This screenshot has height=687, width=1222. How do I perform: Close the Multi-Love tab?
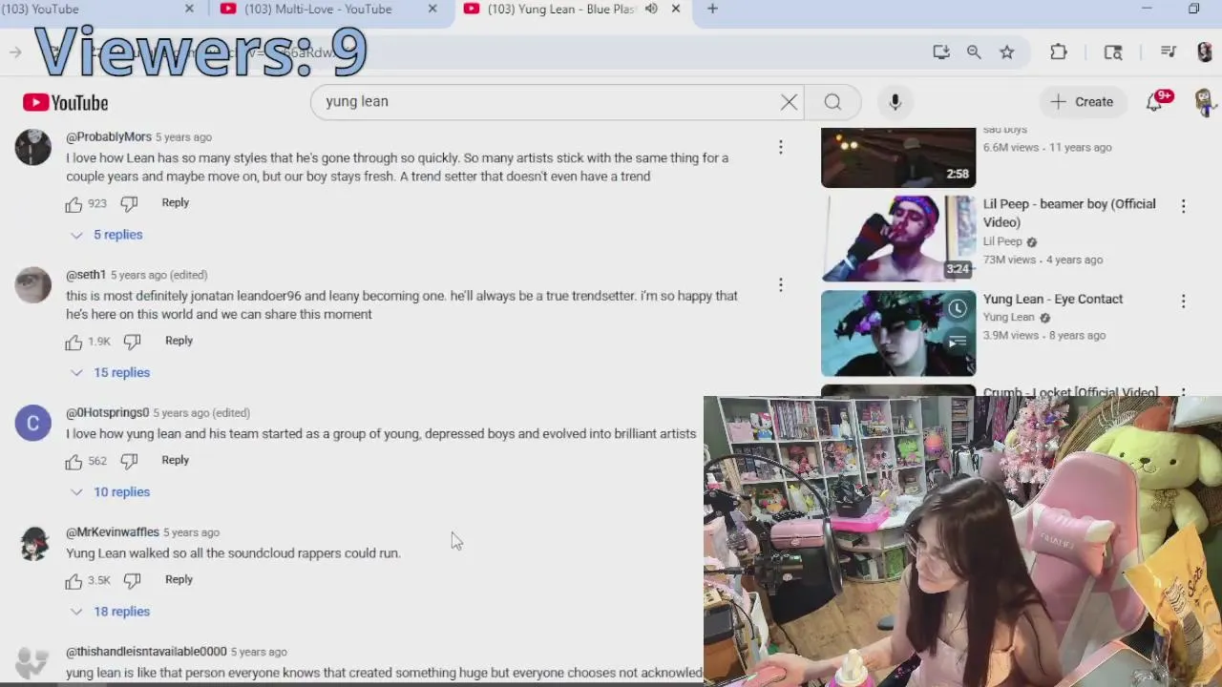pos(432,9)
